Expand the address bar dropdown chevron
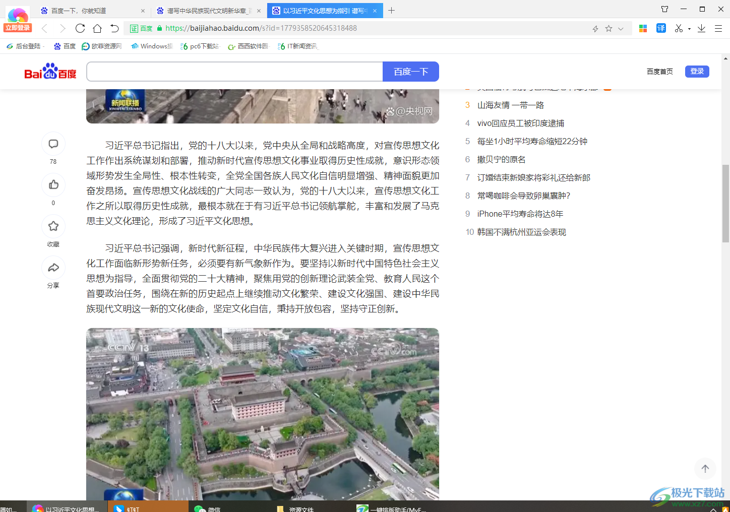 (x=621, y=29)
